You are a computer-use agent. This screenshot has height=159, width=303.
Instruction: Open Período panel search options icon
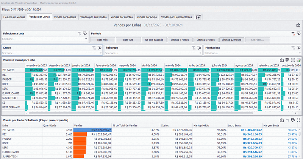[298, 34]
